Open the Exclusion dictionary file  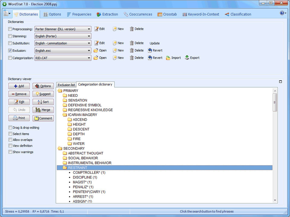tap(100, 50)
